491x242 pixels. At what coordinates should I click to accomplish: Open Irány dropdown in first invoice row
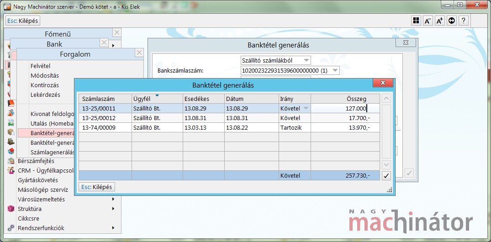[306, 109]
